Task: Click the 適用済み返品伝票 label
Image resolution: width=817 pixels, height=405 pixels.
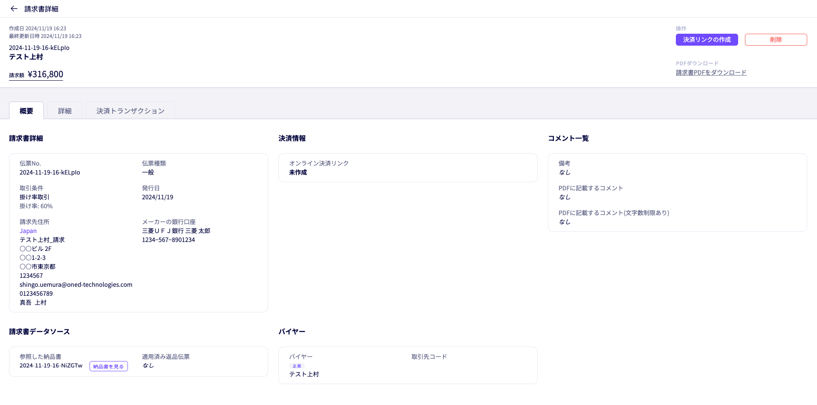Action: pyautogui.click(x=166, y=357)
